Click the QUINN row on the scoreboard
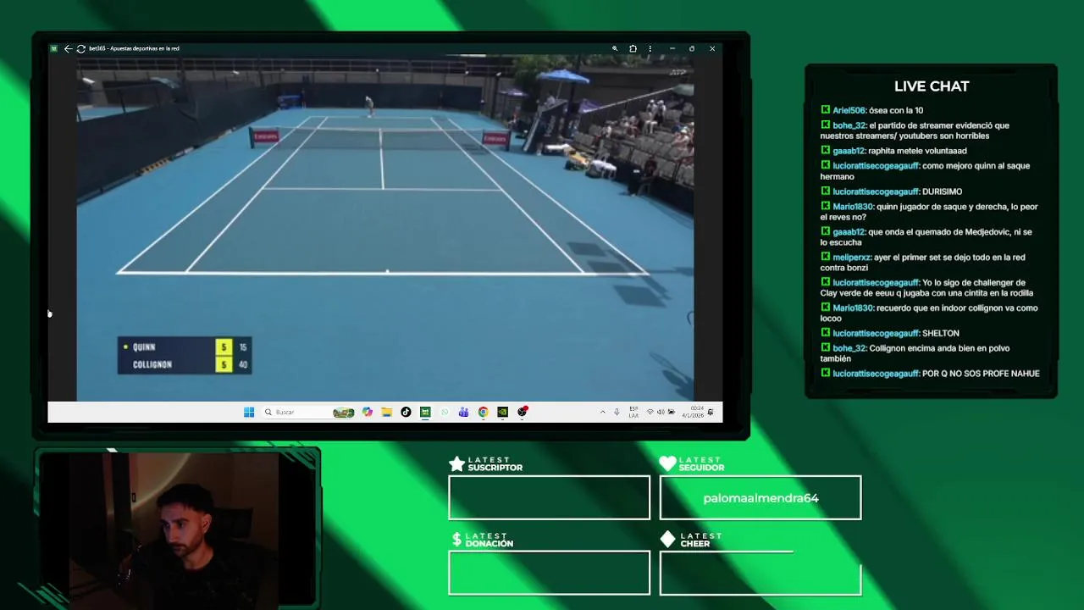Screen dimensions: 1084x610 (x=184, y=347)
